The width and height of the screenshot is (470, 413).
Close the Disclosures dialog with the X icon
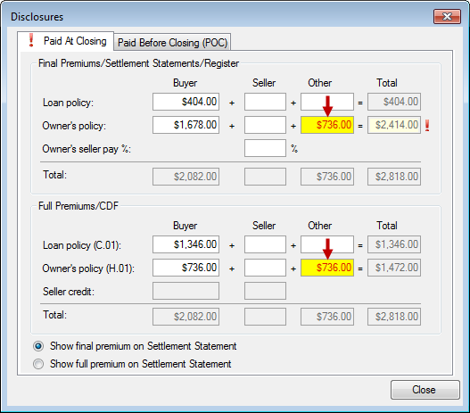447,16
